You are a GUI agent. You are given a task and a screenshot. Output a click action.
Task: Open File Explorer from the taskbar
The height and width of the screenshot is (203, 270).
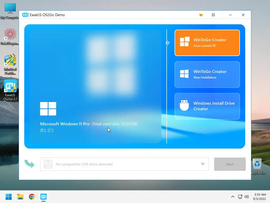[20, 197]
